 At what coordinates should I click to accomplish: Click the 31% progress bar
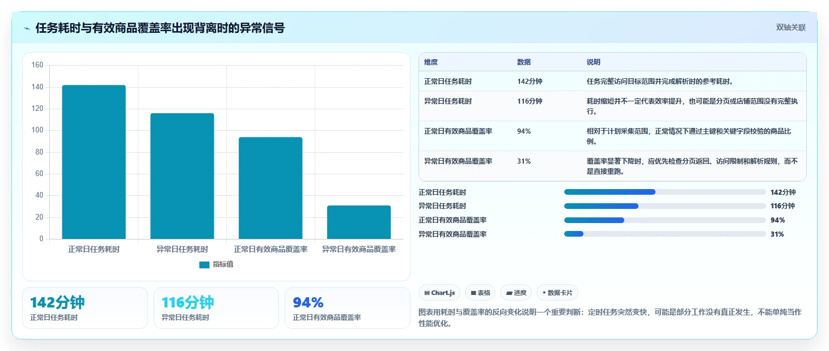coord(665,234)
